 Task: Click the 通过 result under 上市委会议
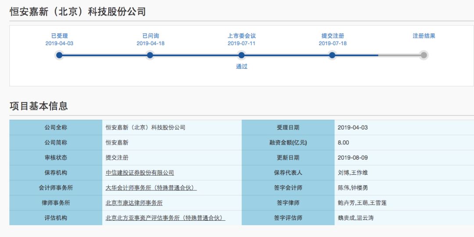(x=241, y=67)
